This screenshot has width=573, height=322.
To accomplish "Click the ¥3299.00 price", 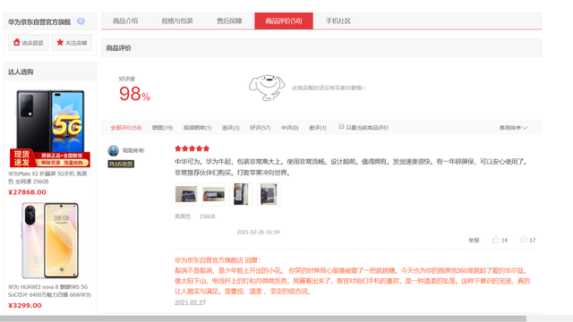I will (x=25, y=306).
